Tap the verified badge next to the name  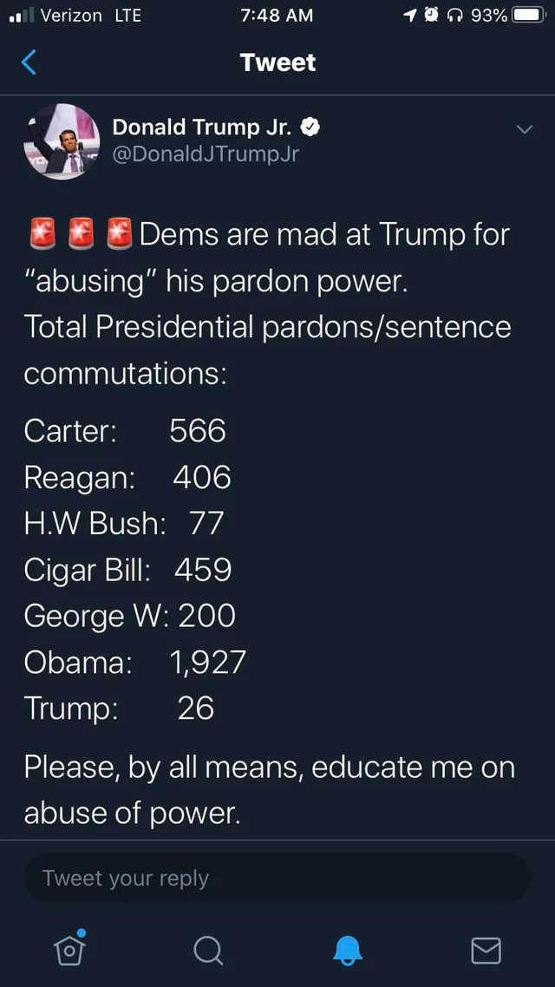click(310, 127)
